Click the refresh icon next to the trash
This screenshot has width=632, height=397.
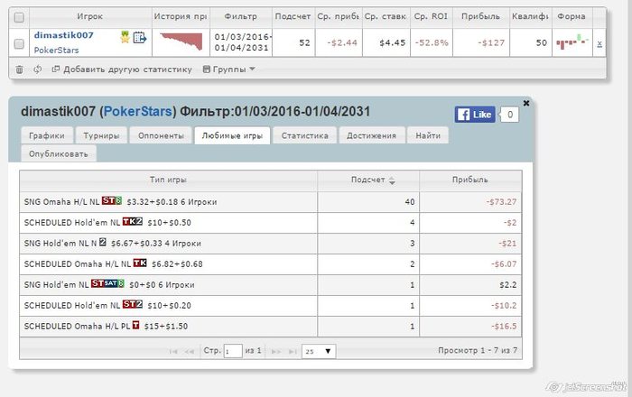pyautogui.click(x=38, y=69)
